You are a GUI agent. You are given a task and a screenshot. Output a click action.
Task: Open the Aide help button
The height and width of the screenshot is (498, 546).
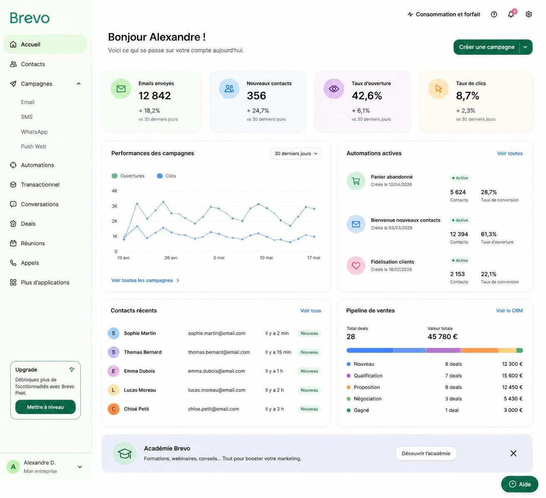[520, 484]
